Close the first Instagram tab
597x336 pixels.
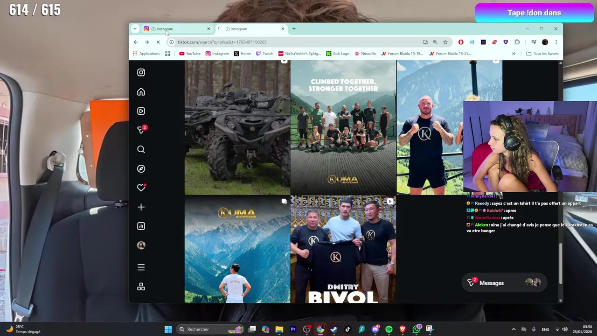(208, 29)
